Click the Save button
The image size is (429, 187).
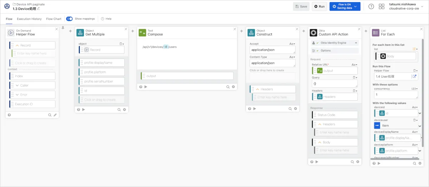tap(301, 6)
